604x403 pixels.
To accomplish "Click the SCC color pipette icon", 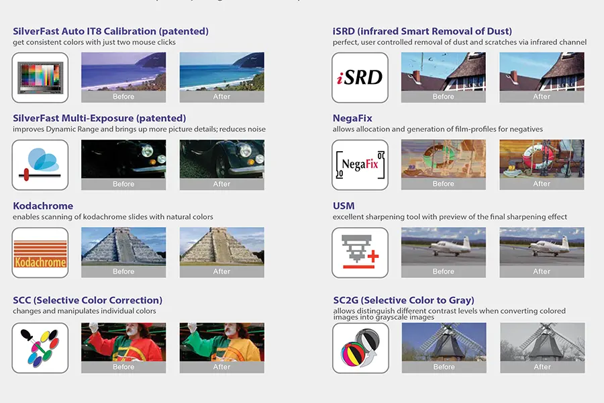I will tap(40, 348).
